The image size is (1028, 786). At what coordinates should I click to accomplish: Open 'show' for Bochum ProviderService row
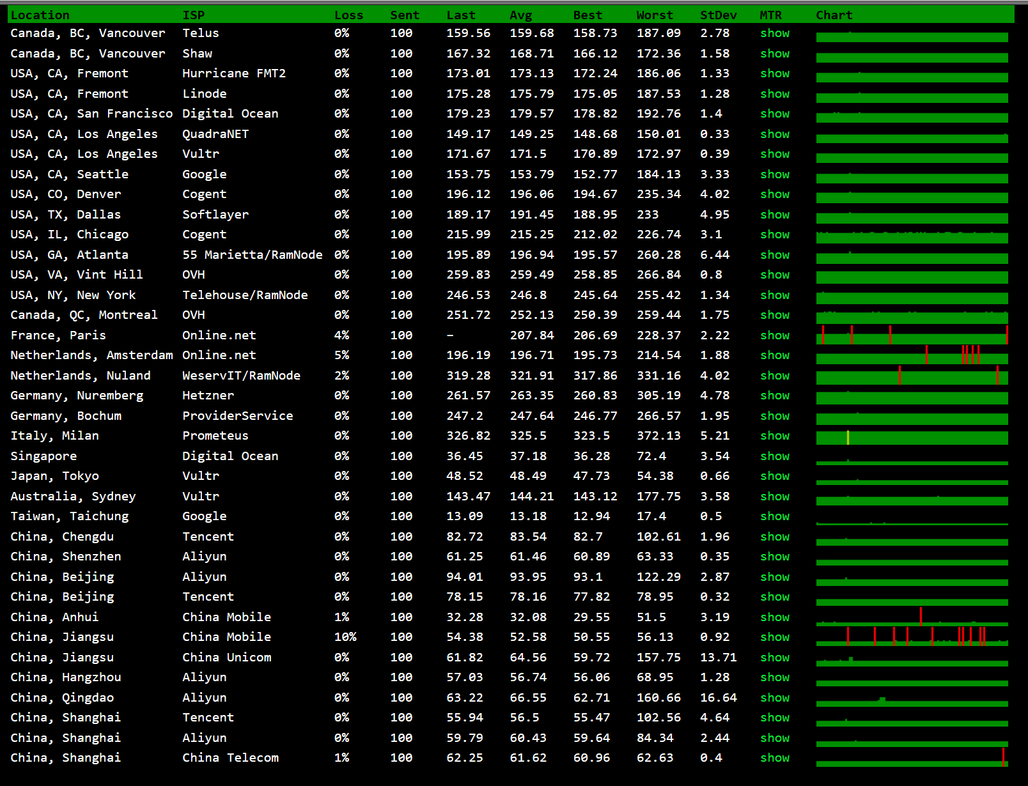(x=775, y=416)
